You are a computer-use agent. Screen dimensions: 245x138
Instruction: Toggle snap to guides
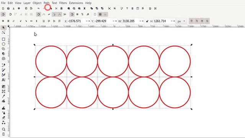(106, 15)
